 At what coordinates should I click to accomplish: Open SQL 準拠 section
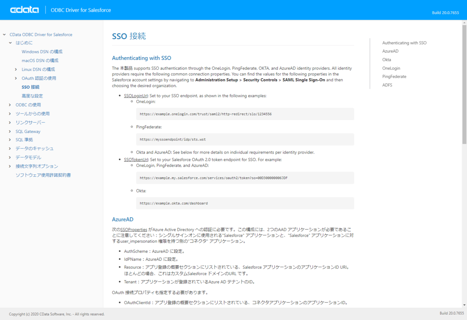click(x=24, y=140)
